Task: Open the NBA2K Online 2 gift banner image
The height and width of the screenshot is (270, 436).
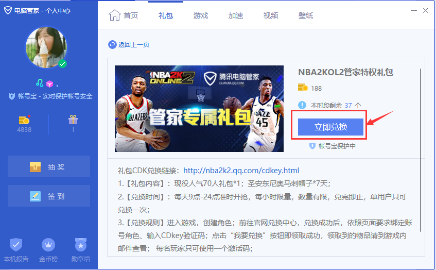Action: pyautogui.click(x=199, y=109)
